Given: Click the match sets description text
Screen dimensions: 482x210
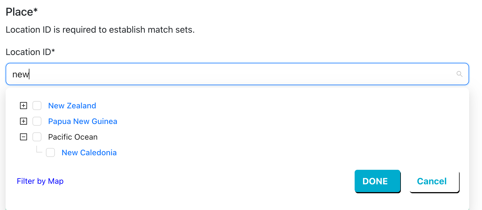Looking at the screenshot, I should tap(100, 30).
